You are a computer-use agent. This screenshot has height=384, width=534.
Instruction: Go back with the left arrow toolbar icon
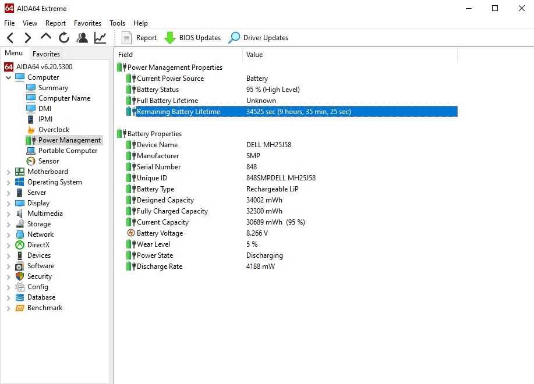coord(10,38)
